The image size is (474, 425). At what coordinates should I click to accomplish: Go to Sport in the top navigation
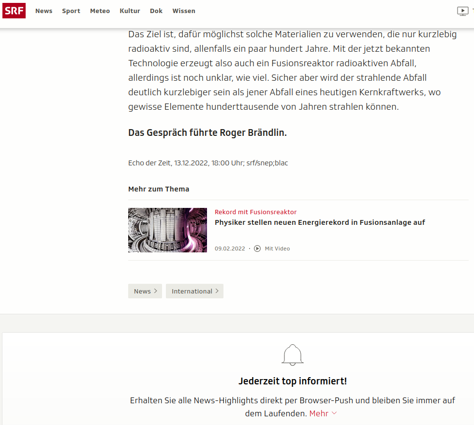click(x=71, y=11)
